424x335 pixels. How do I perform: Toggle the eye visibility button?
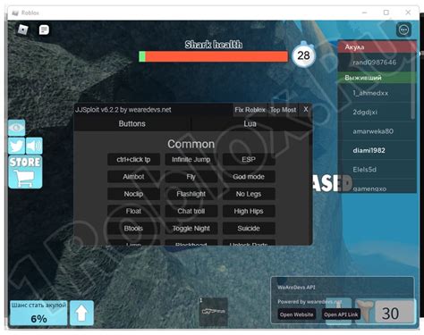coord(16,128)
